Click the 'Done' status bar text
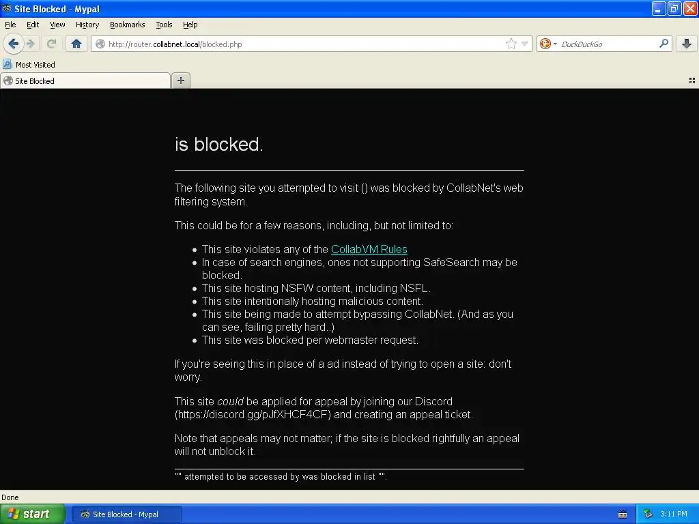The width and height of the screenshot is (699, 524). click(x=10, y=497)
